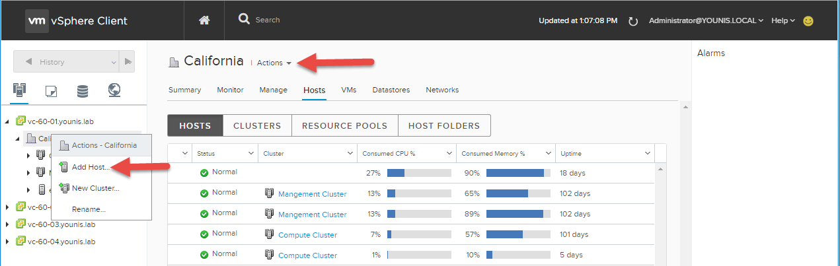Image resolution: width=840 pixels, height=266 pixels.
Task: Open the Uptime column dropdown
Action: pyautogui.click(x=647, y=153)
